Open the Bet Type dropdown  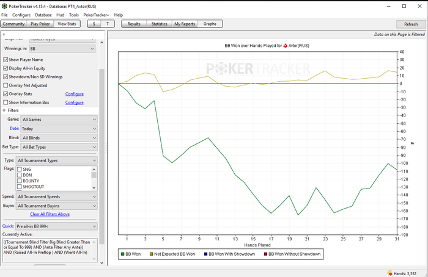pos(59,147)
